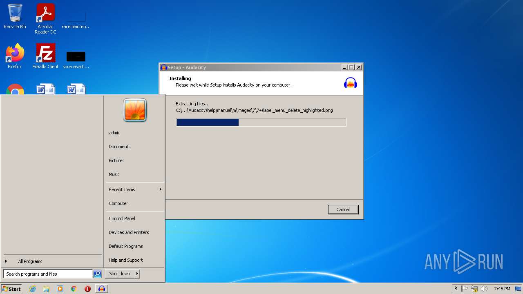This screenshot has height=294, width=523.
Task: Click the installation progress bar
Action: click(x=261, y=122)
